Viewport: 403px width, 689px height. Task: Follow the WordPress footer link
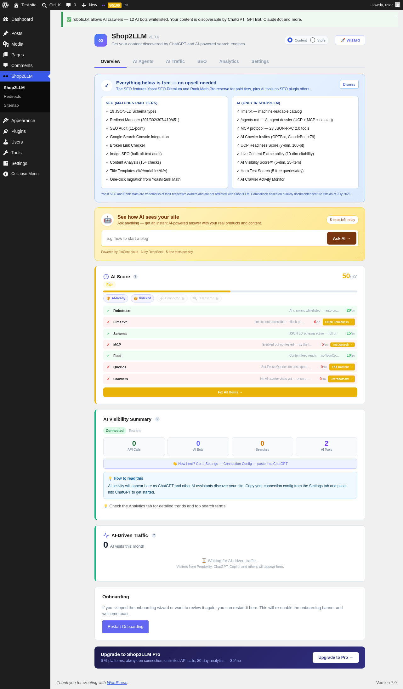pos(117,682)
